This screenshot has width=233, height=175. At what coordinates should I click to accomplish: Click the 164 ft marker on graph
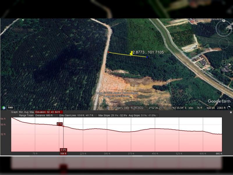(63, 154)
